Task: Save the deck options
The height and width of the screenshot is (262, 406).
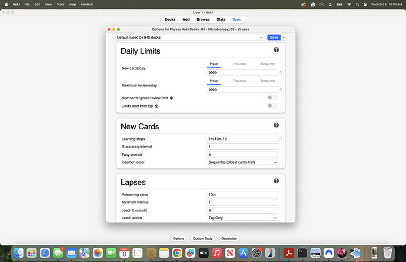Action: (x=274, y=38)
